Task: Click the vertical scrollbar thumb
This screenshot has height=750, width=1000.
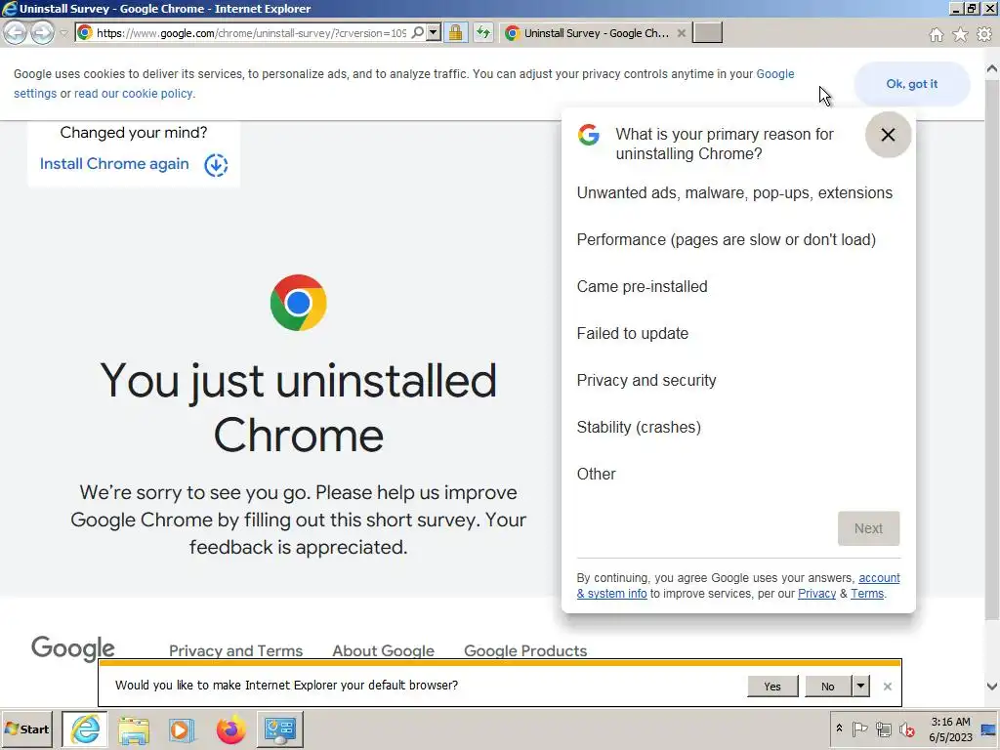Action: [992, 348]
